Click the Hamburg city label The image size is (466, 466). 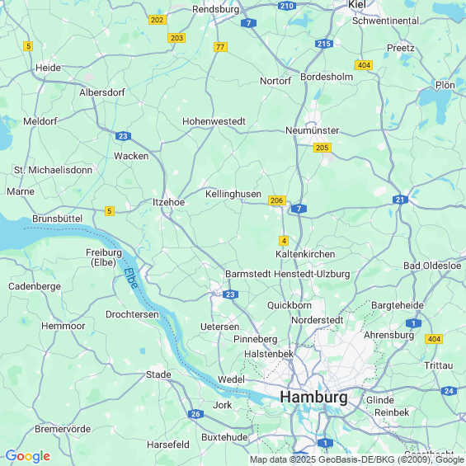pos(314,397)
